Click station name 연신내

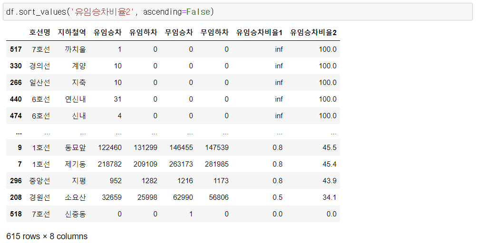[x=75, y=99]
